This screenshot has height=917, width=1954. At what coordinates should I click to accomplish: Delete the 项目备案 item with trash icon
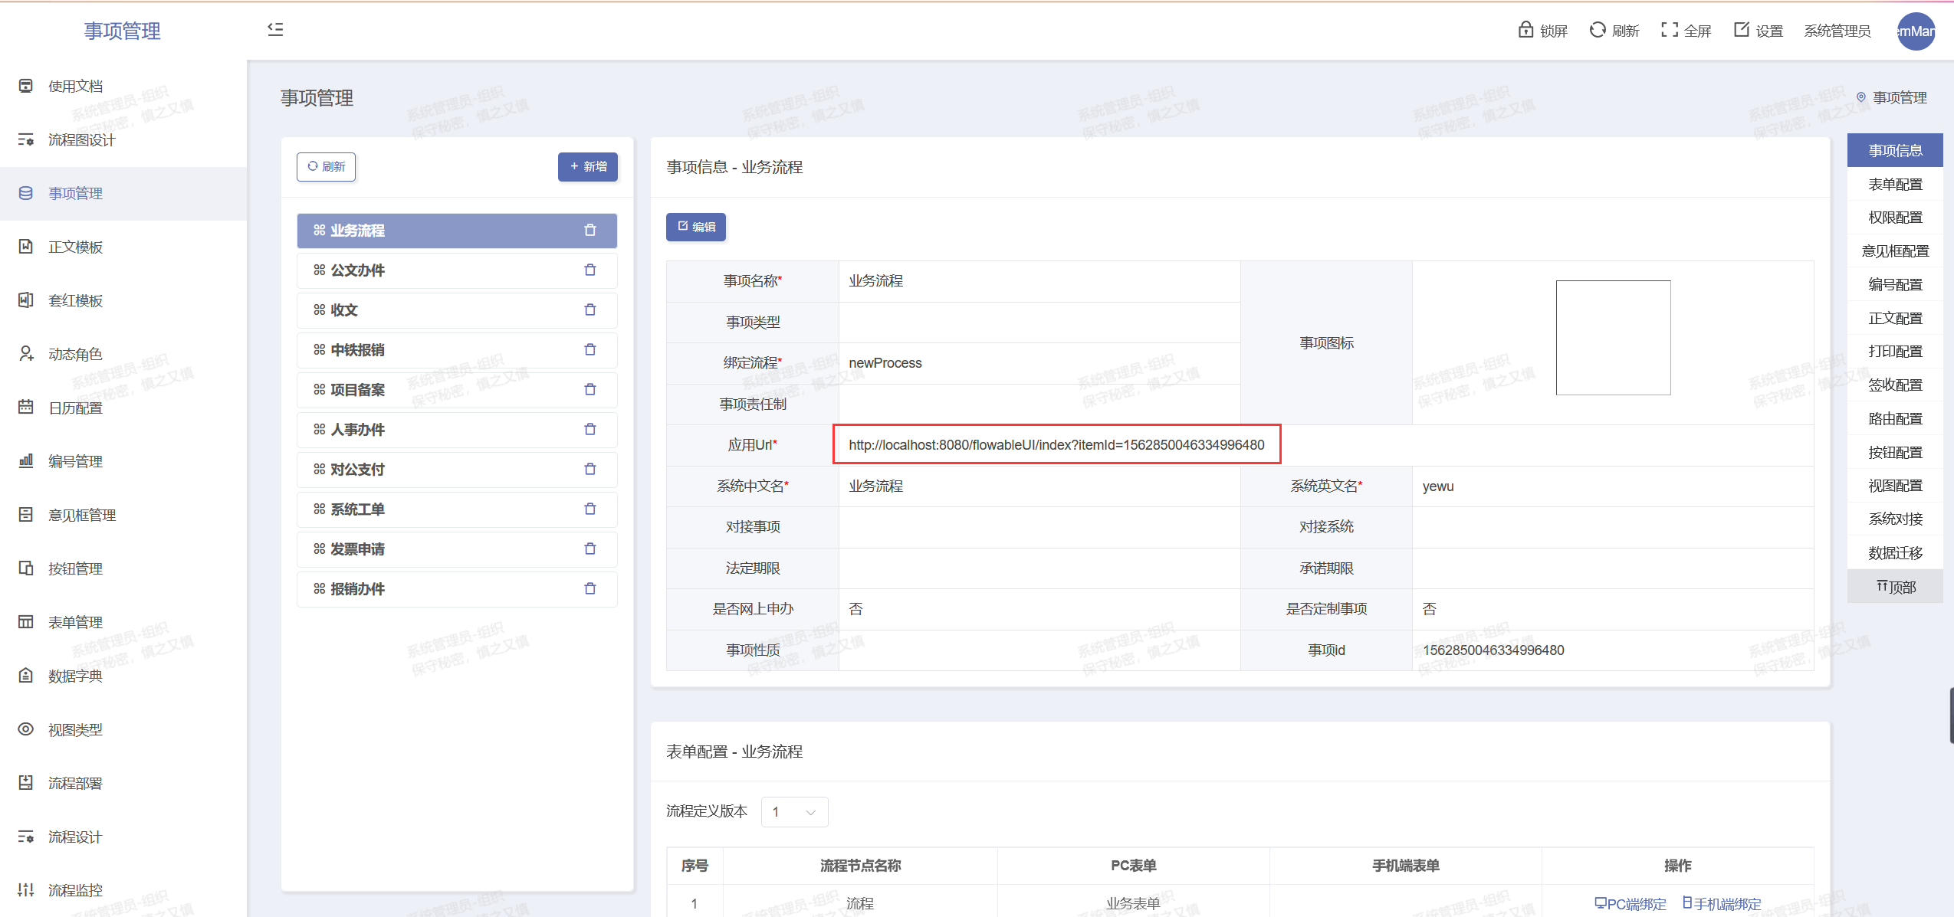(x=590, y=390)
